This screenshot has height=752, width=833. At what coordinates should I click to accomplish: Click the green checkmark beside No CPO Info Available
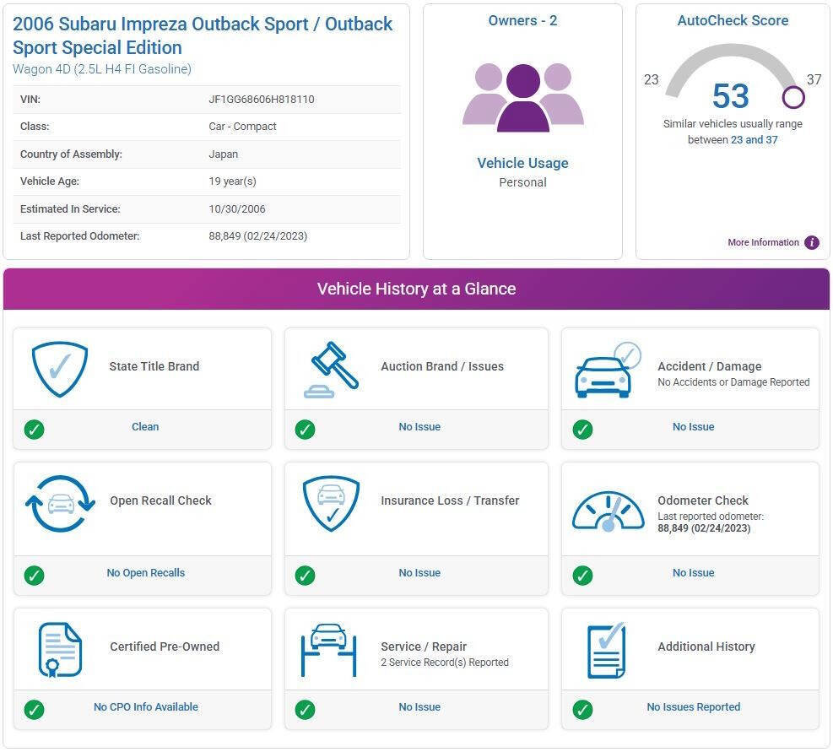(x=34, y=710)
